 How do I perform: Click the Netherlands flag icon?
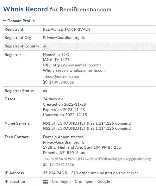[x=46, y=182]
